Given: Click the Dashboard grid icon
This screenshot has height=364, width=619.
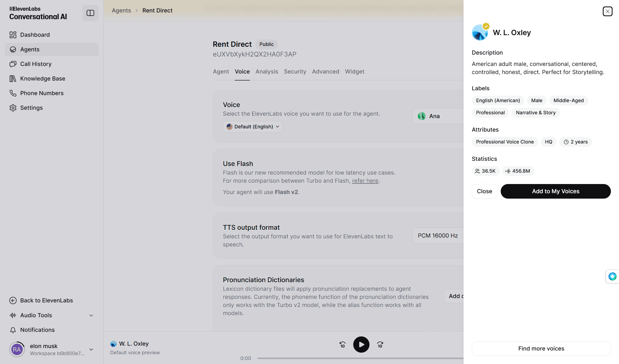Looking at the screenshot, I should (13, 35).
